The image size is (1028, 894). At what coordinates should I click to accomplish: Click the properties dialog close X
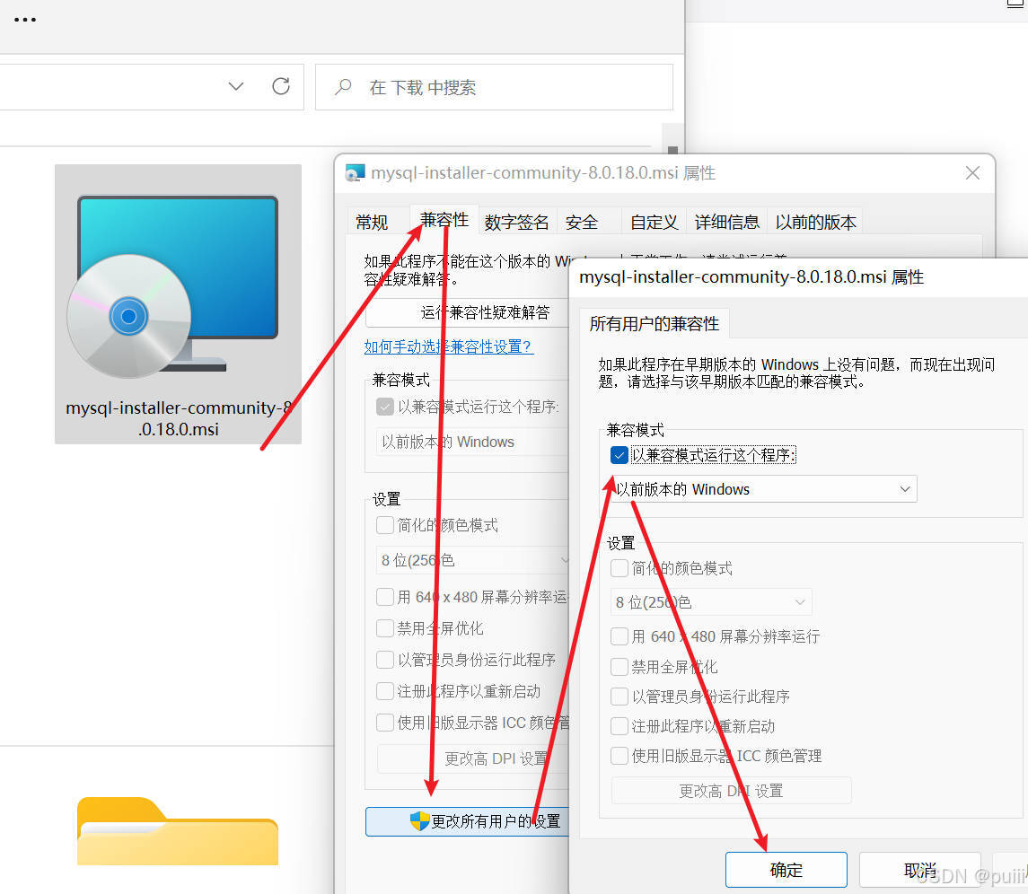coord(972,172)
